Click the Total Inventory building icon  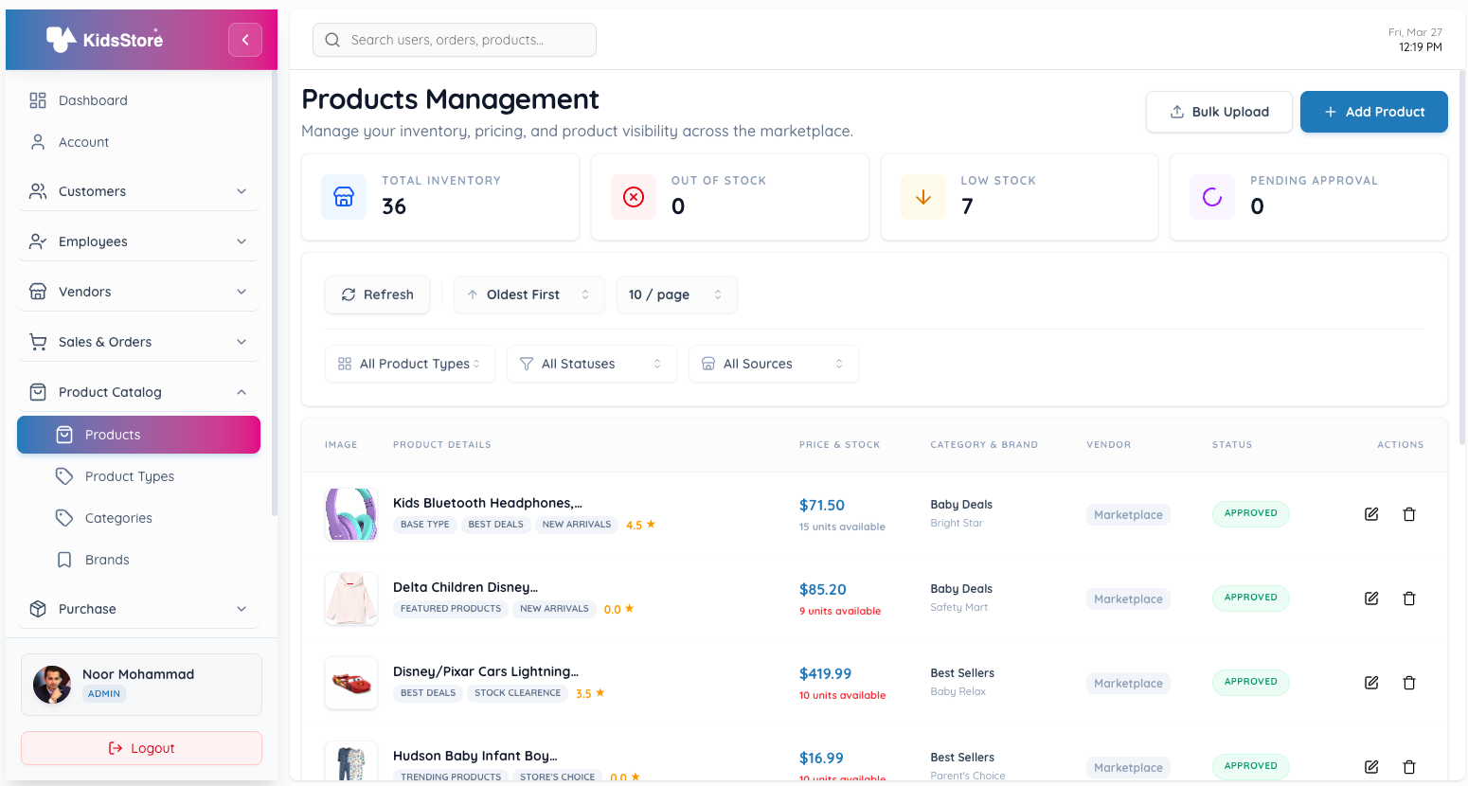pos(343,196)
